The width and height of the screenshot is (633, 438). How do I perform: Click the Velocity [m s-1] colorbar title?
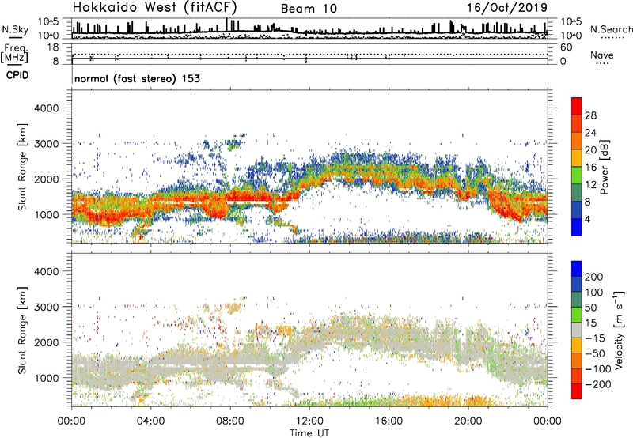click(x=619, y=330)
